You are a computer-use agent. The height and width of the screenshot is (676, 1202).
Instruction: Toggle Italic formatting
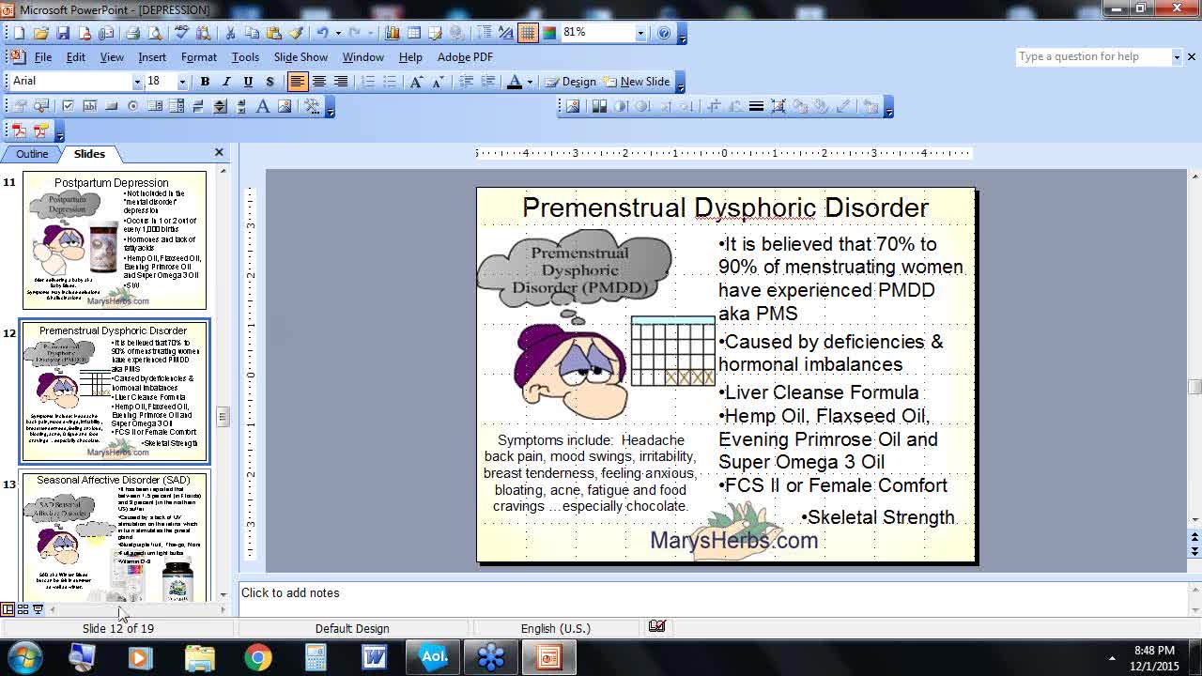click(226, 82)
